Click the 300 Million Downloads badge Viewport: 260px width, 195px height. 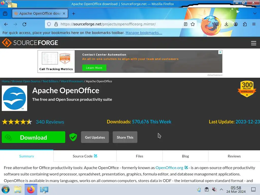(x=247, y=89)
